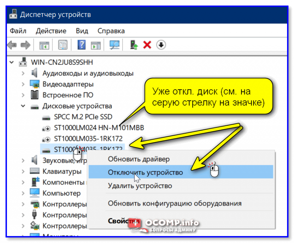Click the monitor icon beside Компьютер
The image size is (294, 243).
click(35, 193)
